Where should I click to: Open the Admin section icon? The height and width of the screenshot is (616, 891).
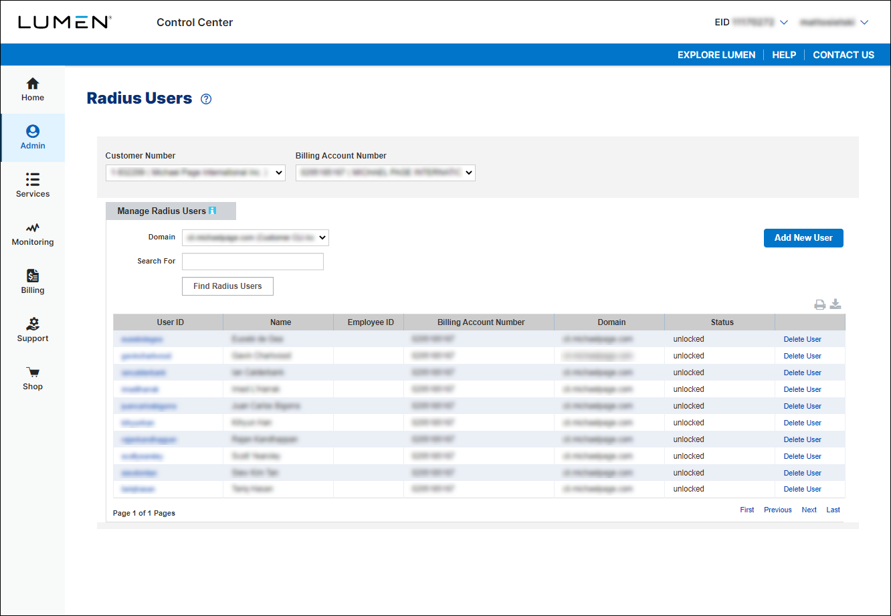click(33, 131)
